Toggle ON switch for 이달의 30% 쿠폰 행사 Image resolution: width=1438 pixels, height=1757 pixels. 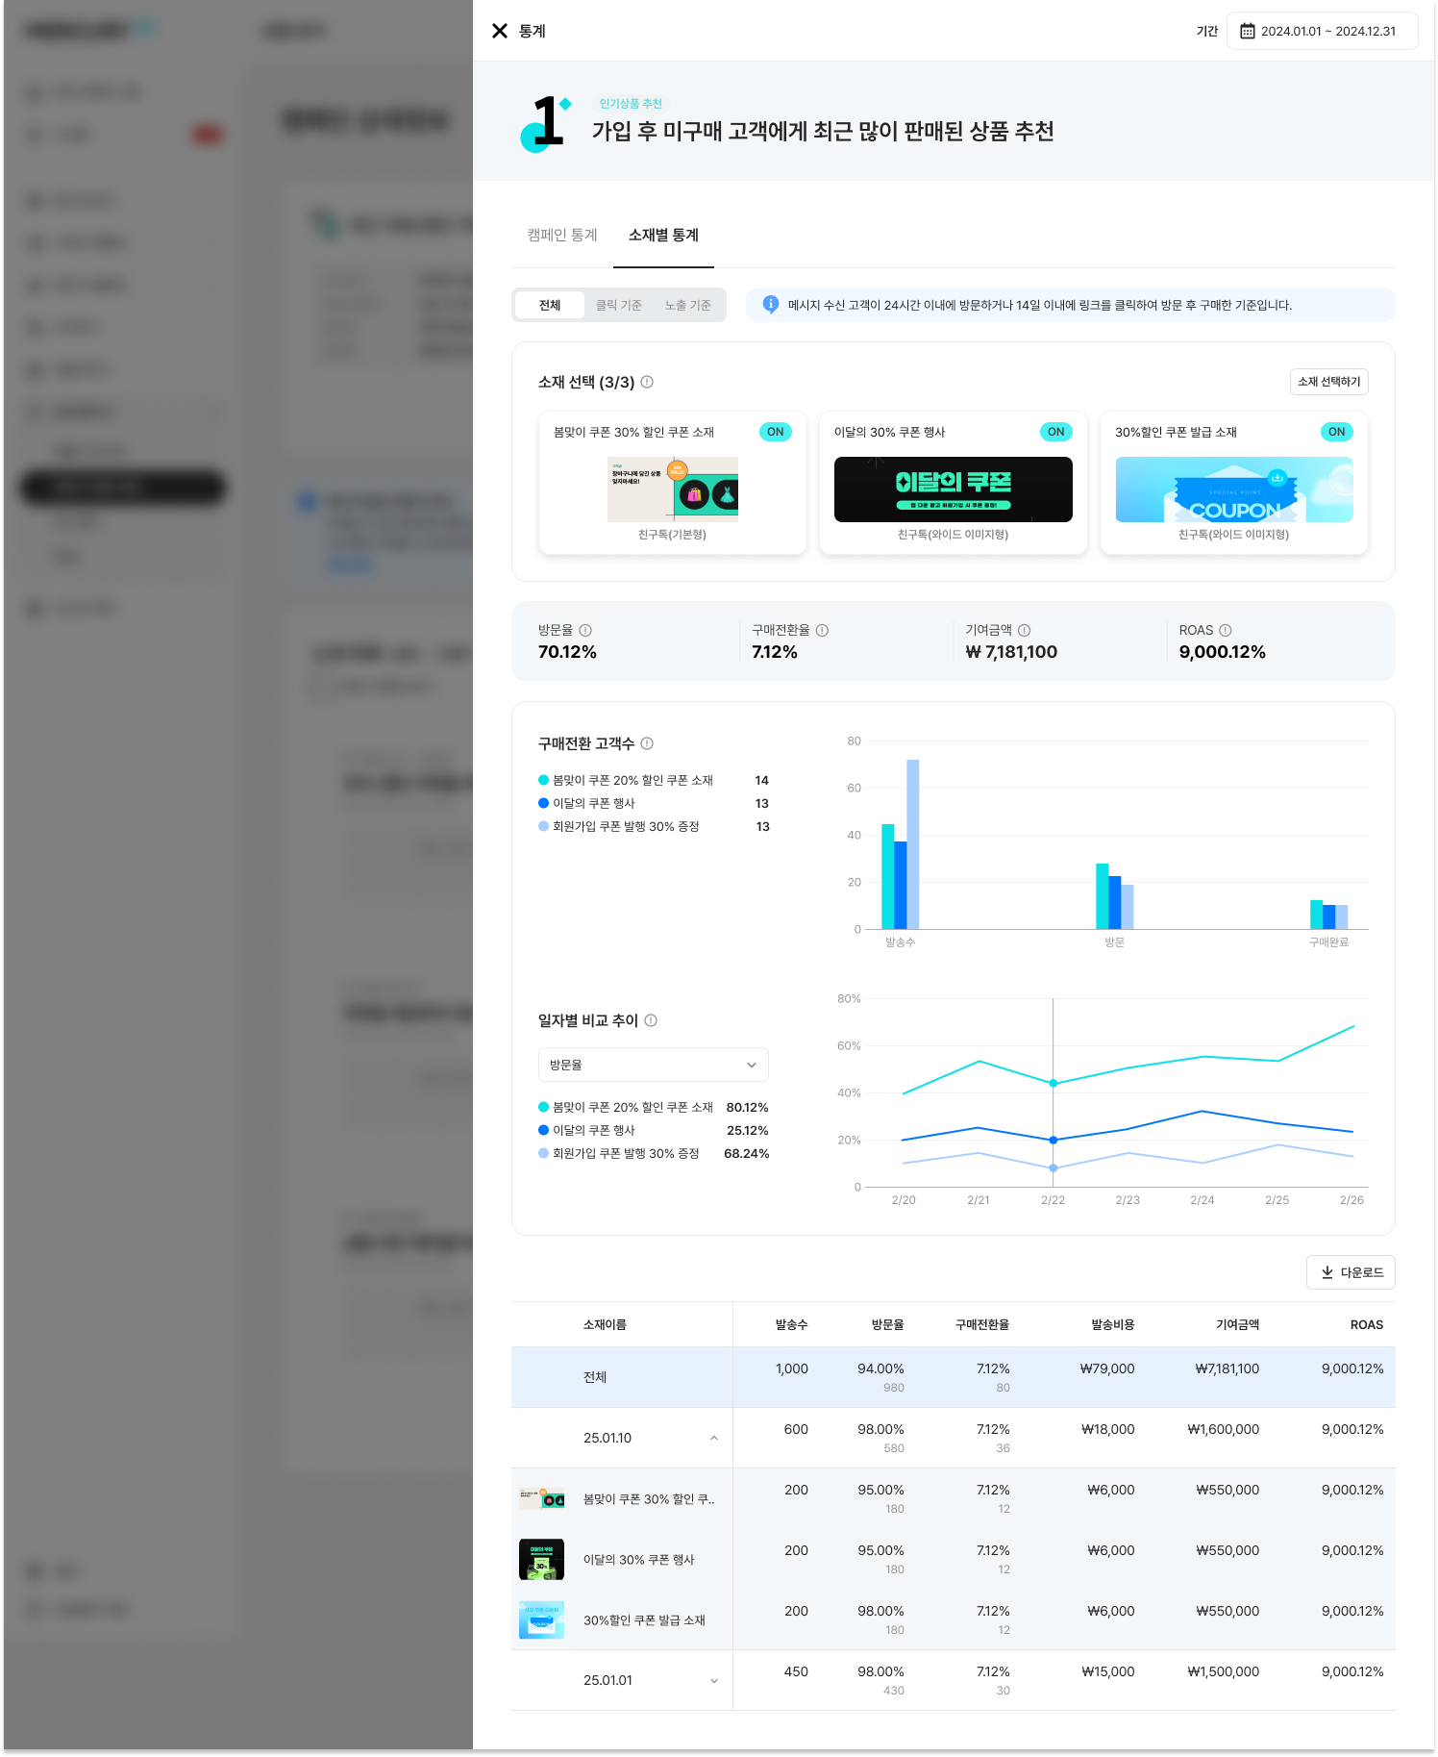[x=1055, y=432]
